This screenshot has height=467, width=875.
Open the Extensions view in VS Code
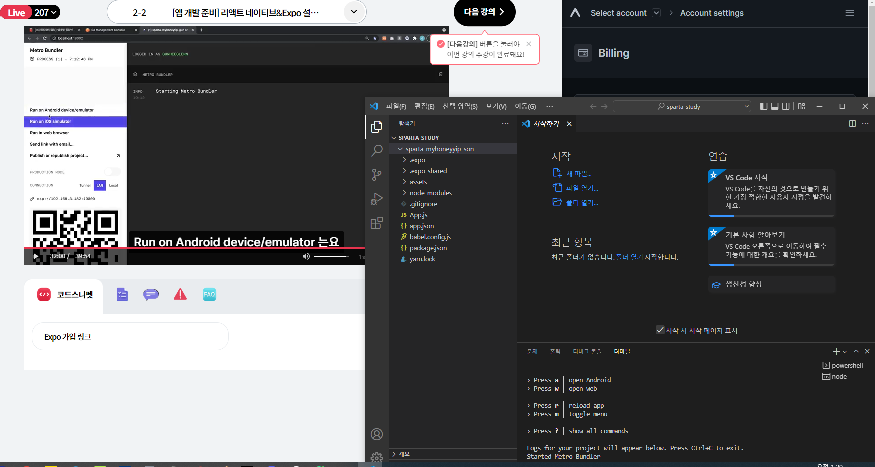377,223
